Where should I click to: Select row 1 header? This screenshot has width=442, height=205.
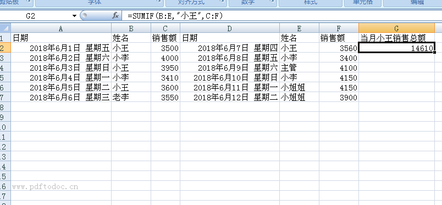point(5,38)
